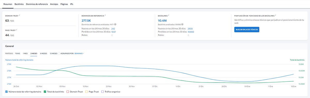Click the General section heading
The width and height of the screenshot is (310, 98).
coord(9,46)
